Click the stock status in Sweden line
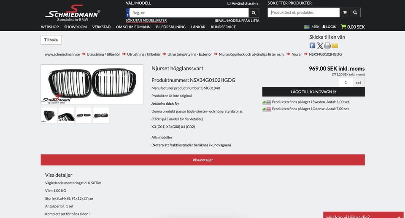405x218 pixels. click(x=306, y=102)
